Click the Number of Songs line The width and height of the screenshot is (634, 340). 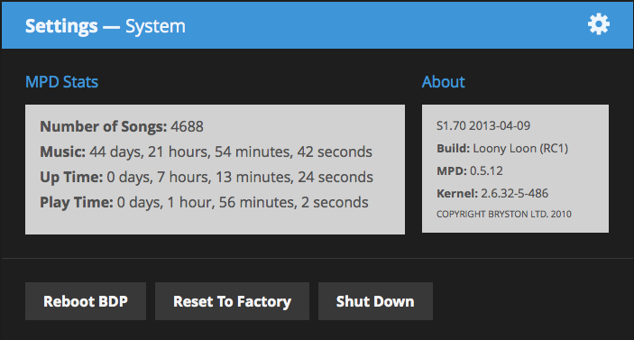122,126
